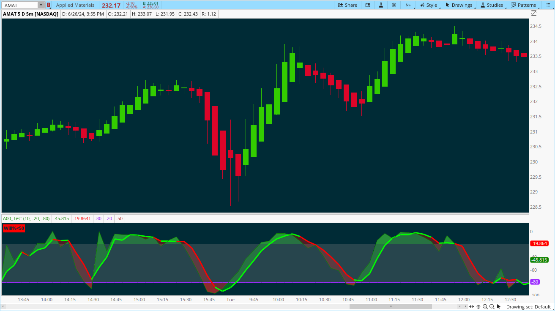Click the crosshair pan icon
The image size is (555, 311).
[478, 307]
